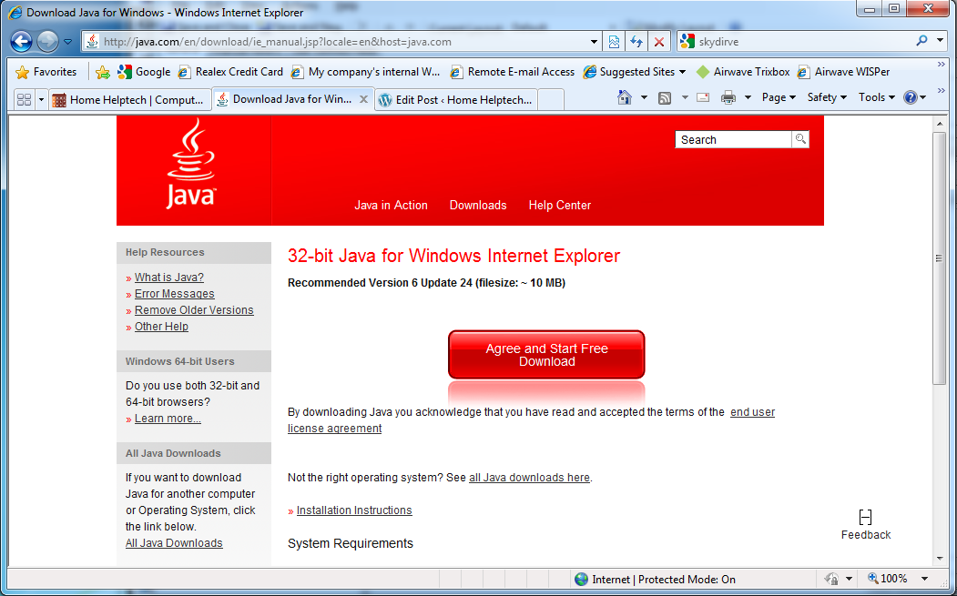Open the recent pages dropdown arrow
Viewport: 957px width, 596px height.
pyautogui.click(x=67, y=42)
